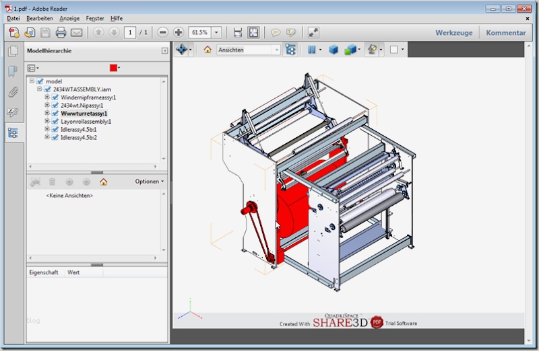539x351 pixels.
Task: Click the fit width scrolling icon
Action: 238,32
